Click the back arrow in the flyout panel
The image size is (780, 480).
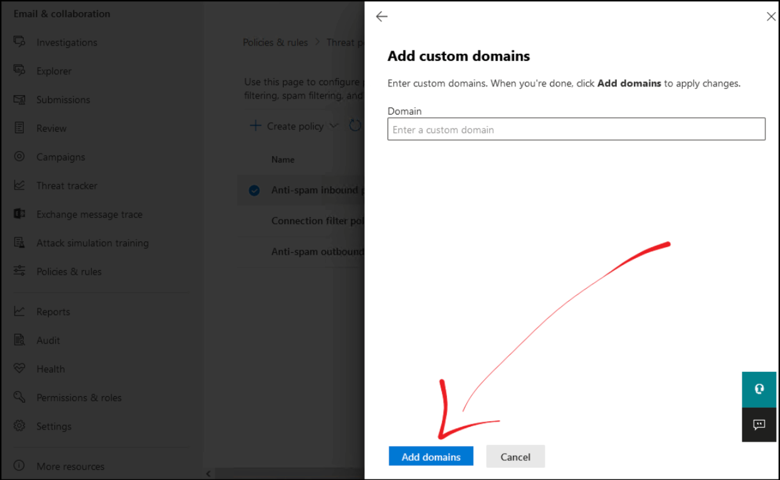pos(381,16)
